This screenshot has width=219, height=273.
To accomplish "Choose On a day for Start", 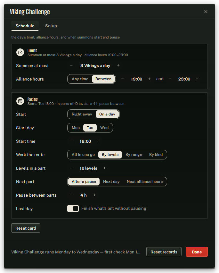I will (107, 114).
